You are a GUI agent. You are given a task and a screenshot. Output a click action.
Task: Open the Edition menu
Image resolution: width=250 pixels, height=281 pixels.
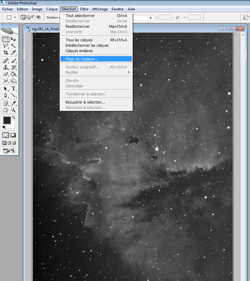(x=22, y=9)
